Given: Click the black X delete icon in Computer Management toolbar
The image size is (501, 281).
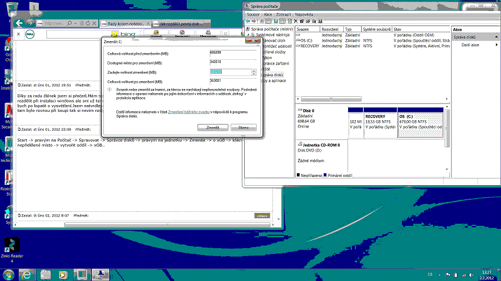Looking at the screenshot, I should pyautogui.click(x=296, y=21).
